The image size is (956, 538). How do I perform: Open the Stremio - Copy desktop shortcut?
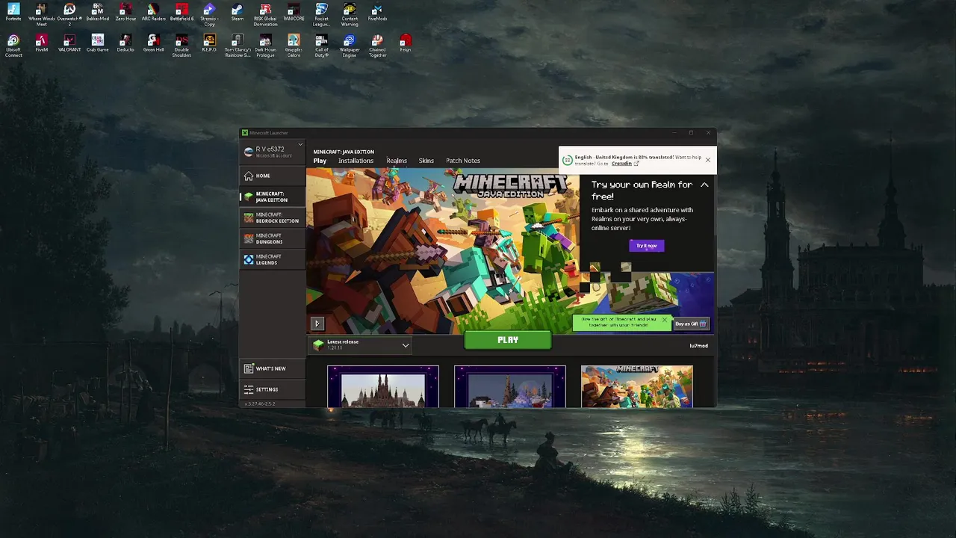coord(209,15)
